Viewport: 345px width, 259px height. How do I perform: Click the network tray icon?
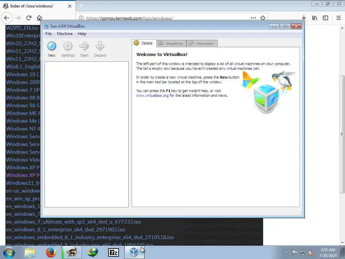click(303, 253)
